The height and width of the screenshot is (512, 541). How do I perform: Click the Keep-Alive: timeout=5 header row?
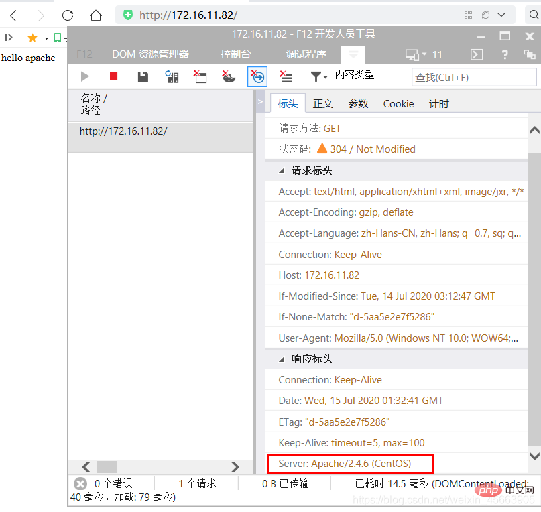tap(396, 443)
